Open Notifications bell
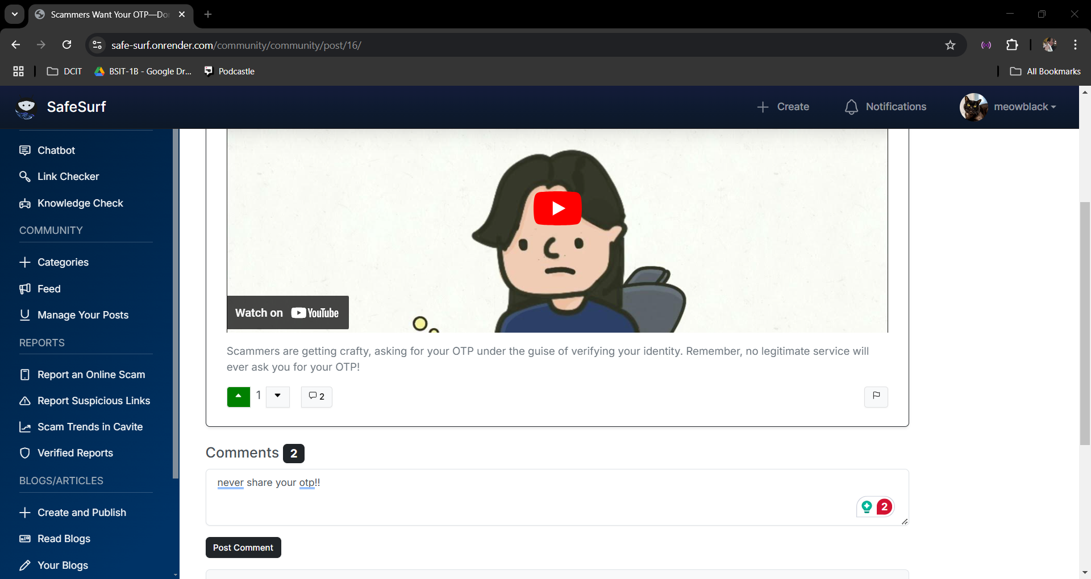 885,107
